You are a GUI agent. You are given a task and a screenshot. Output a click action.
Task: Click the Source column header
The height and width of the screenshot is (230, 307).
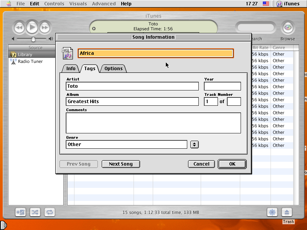pyautogui.click(x=35, y=48)
